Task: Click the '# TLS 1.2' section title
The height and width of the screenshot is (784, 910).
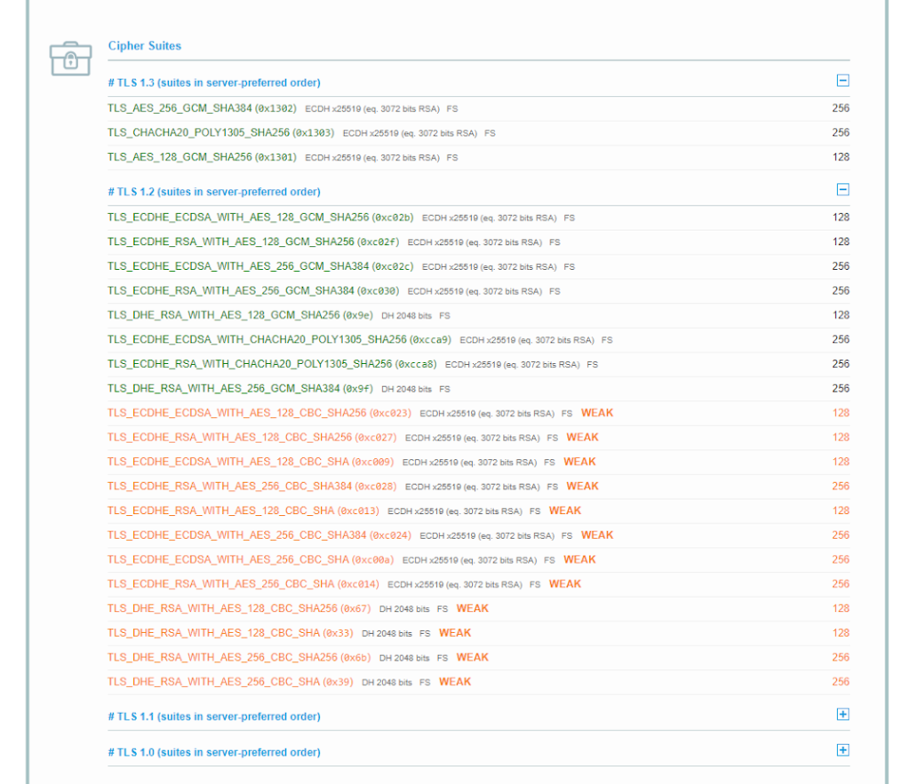Action: pyautogui.click(x=214, y=192)
